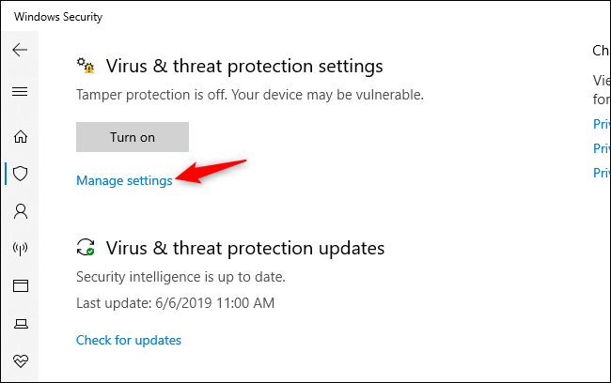Image resolution: width=611 pixels, height=383 pixels.
Task: Open the topmost 'Priv' link on right edge
Action: 602,124
